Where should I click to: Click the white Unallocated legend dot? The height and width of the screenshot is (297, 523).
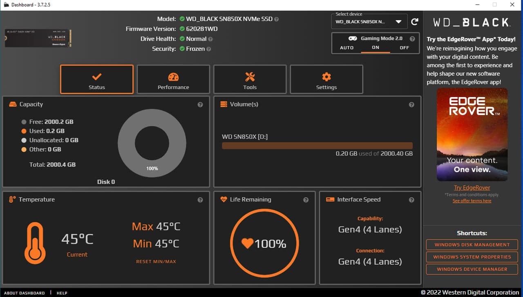pyautogui.click(x=24, y=140)
